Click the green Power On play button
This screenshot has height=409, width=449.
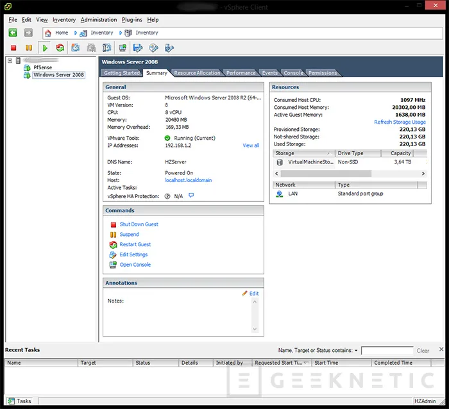point(45,48)
